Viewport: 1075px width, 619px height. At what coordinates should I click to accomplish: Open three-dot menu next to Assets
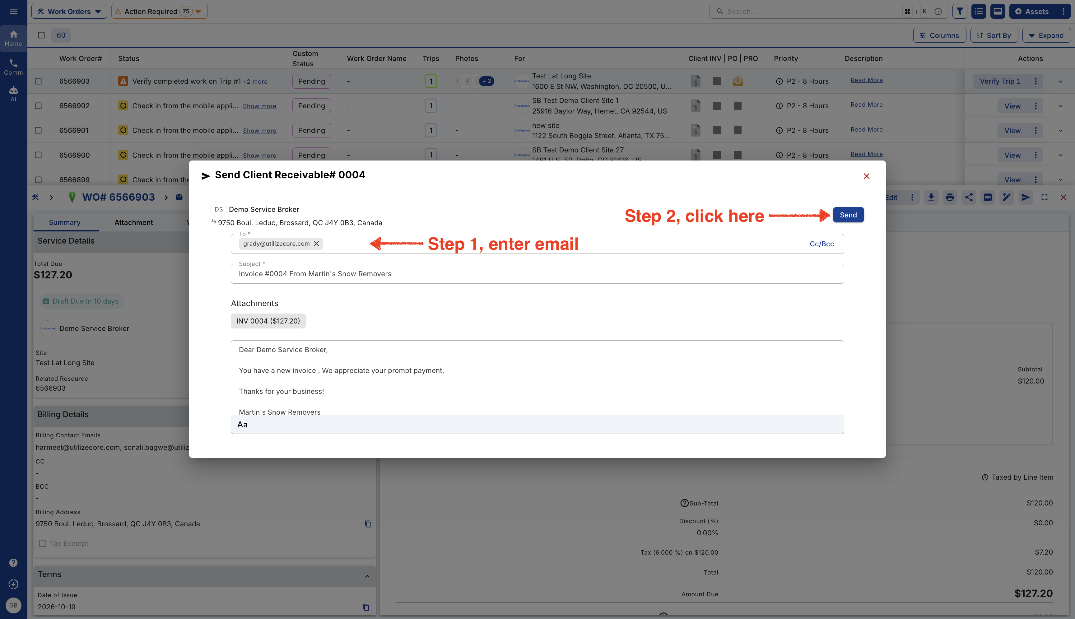(1063, 12)
